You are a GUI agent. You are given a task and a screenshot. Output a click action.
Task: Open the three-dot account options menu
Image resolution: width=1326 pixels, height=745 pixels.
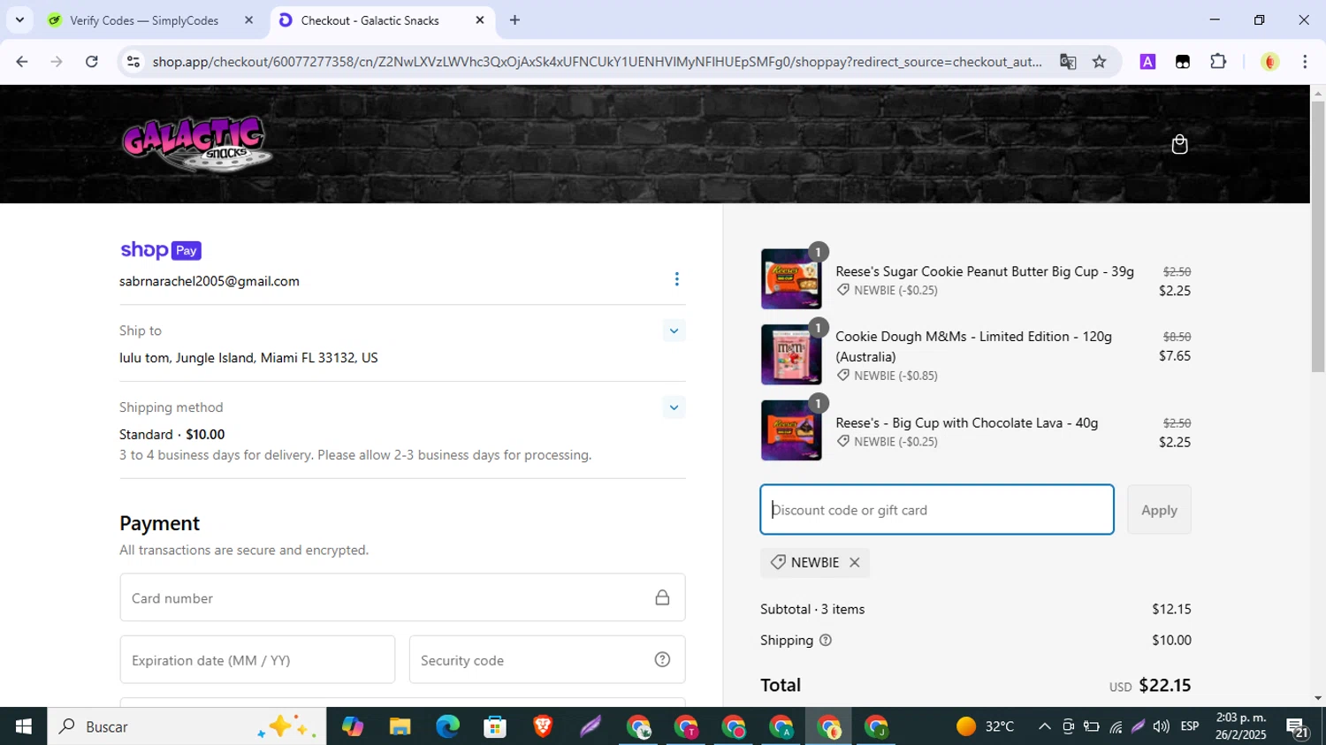click(x=677, y=279)
